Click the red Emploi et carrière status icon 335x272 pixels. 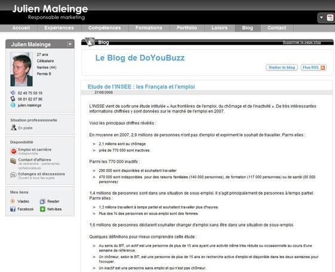14,151
